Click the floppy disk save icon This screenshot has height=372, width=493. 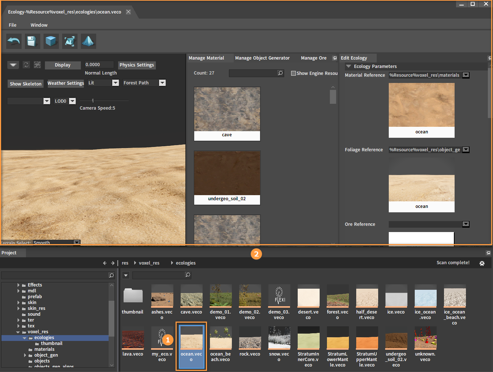coord(32,41)
